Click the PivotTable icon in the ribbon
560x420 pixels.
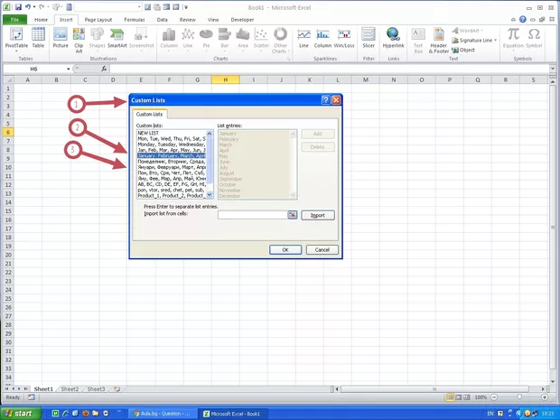[16, 36]
